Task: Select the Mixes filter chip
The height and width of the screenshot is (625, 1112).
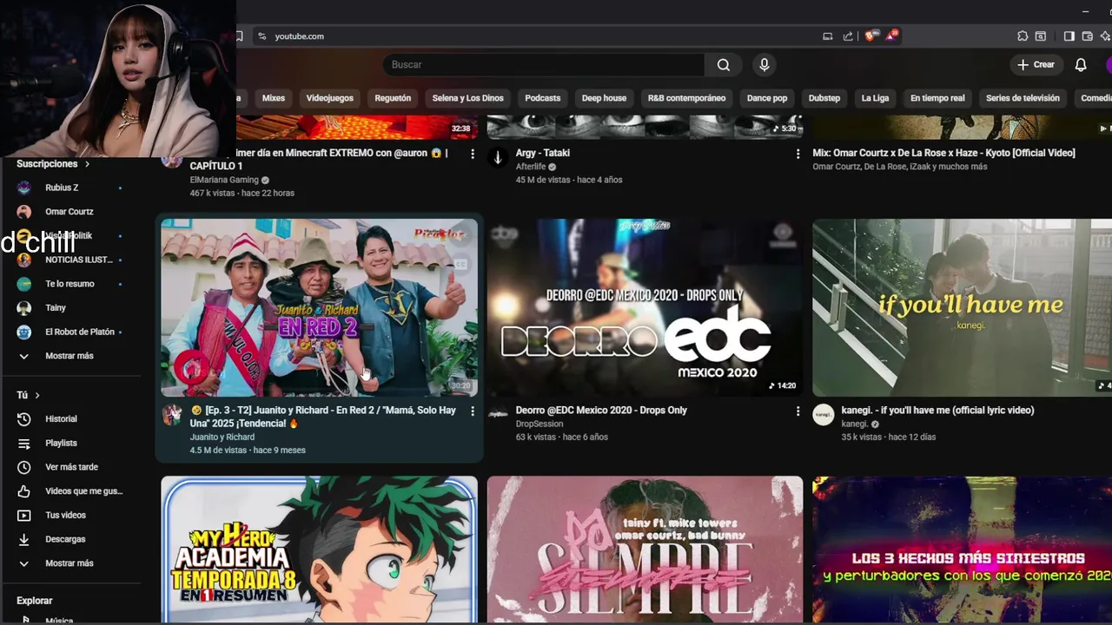Action: pos(274,98)
